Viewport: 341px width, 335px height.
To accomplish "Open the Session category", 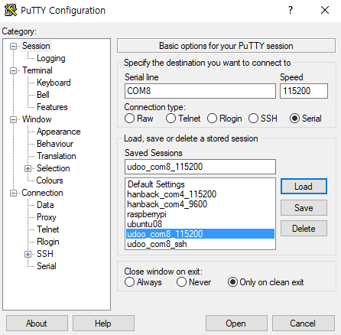I will (x=36, y=46).
